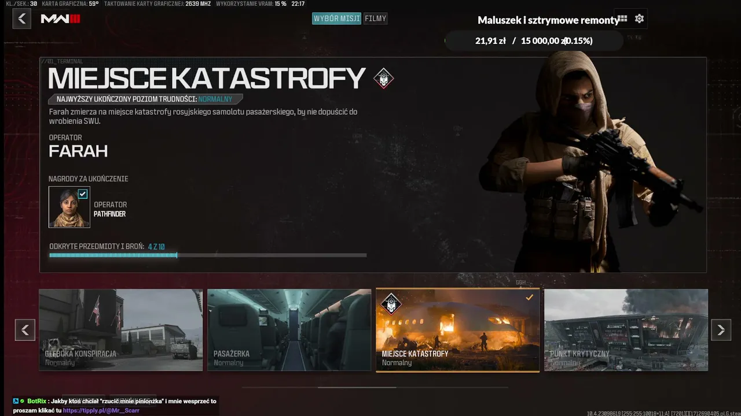Viewport: 741px width, 416px height.
Task: Show previous missions with left arrow
Action: coord(25,330)
